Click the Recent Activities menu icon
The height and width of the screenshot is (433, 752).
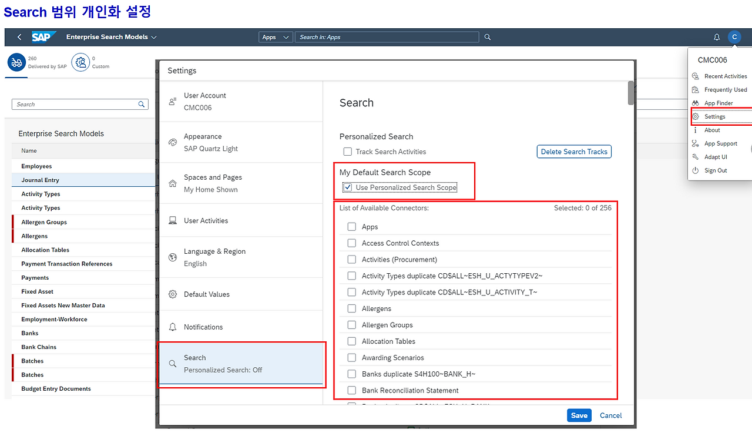696,76
